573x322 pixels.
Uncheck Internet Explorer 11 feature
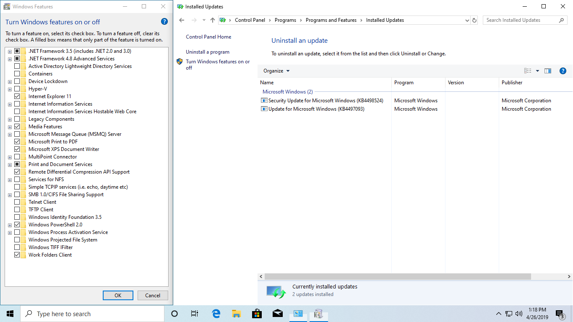[x=17, y=96]
